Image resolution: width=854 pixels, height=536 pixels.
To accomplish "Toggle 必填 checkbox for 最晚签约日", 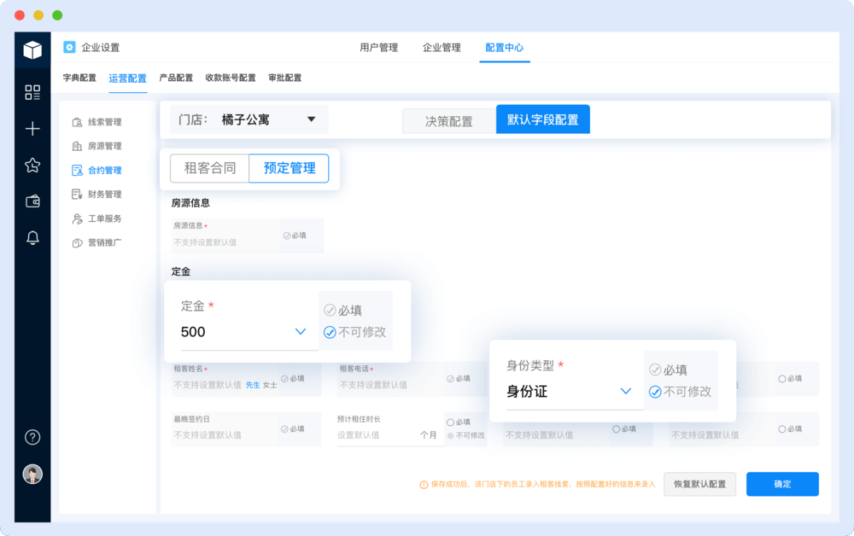I will pos(284,429).
